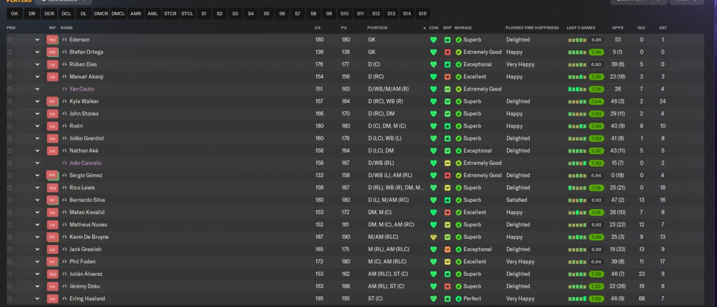This screenshot has width=717, height=307.
Task: Click Sergio Gómez's 'Hol' information badge
Action: (x=53, y=176)
